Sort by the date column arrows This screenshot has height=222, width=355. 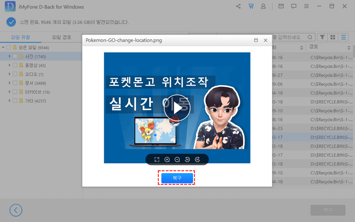(x=302, y=48)
